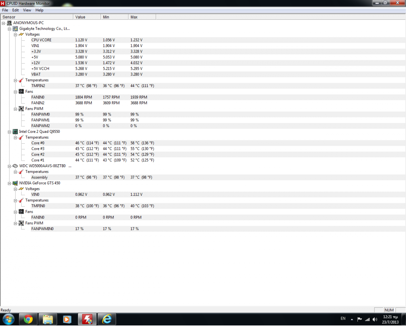Collapse the GeForce GTS 450 Fans PWM group
The width and height of the screenshot is (406, 328).
point(15,223)
